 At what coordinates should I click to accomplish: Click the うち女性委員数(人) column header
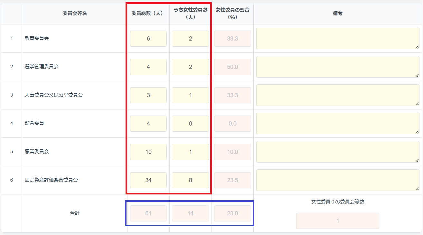tap(190, 14)
